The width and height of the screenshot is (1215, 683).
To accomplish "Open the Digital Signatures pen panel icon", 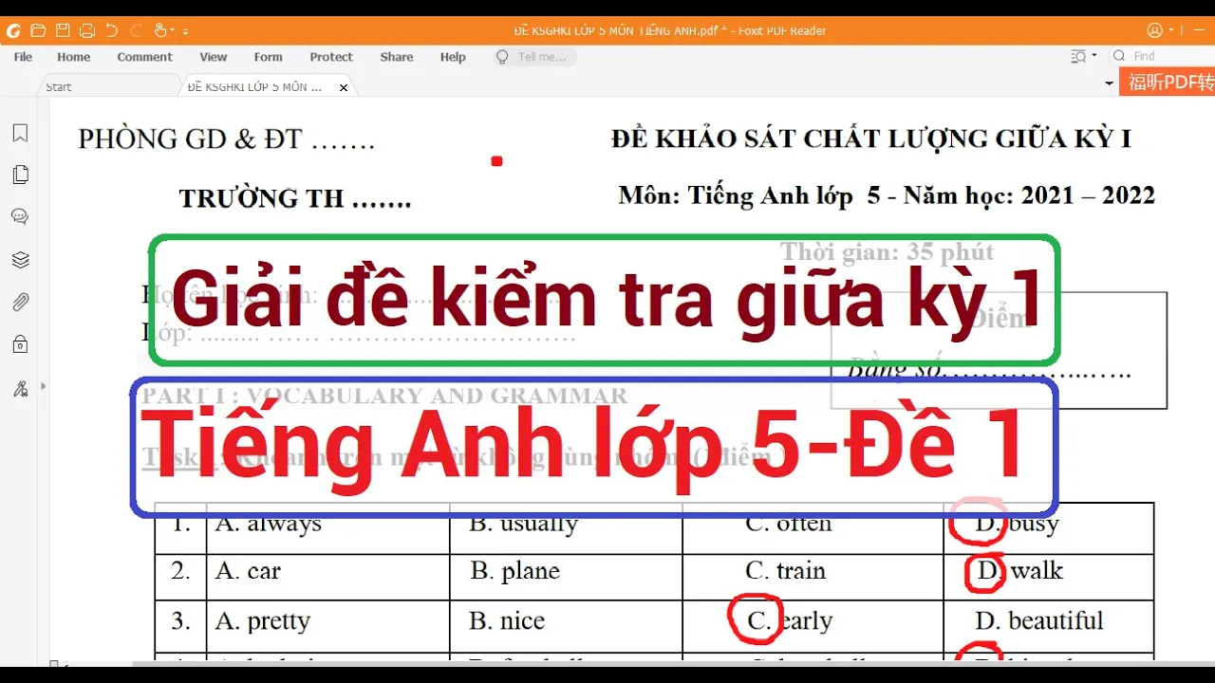I will (20, 387).
